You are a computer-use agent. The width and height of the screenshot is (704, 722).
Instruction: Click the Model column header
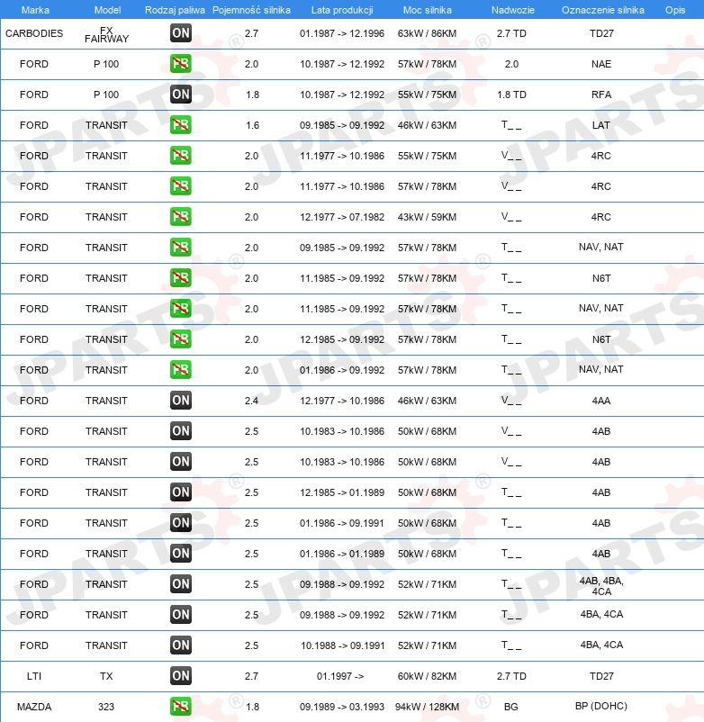(107, 10)
